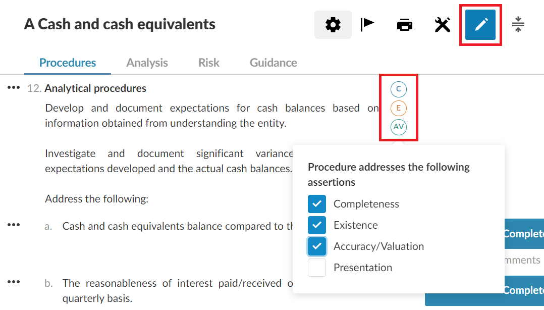Open ellipsis menu for Analytical procedures
Screen dimensions: 544x310
(x=13, y=88)
